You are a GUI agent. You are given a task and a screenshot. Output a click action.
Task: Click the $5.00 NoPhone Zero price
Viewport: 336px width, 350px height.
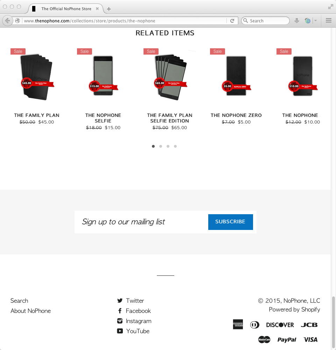[244, 122]
